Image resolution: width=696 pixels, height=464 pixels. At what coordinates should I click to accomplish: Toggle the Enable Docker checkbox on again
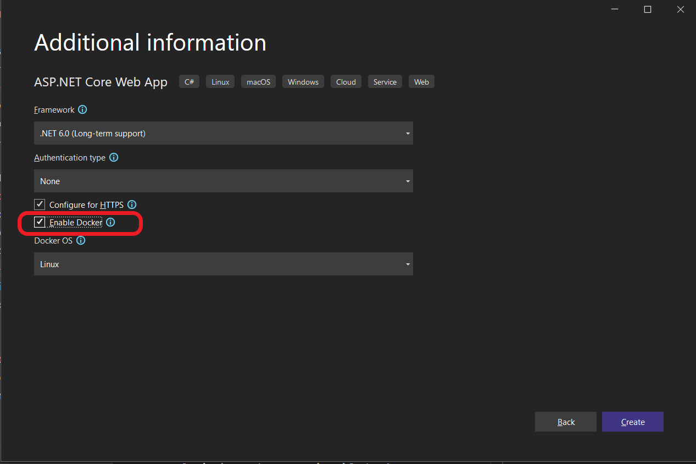coord(40,222)
